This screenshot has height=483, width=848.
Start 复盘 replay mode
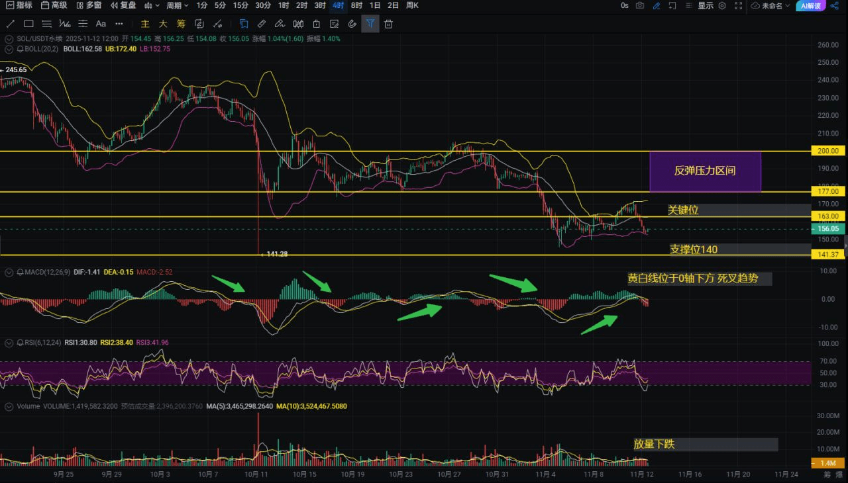pos(123,5)
